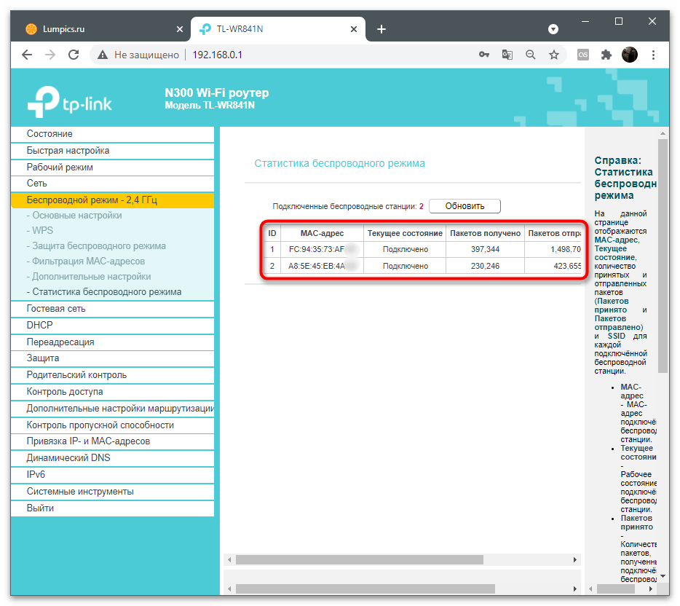Click the help panel scroll up arrow
Viewport: 680px width, 606px height.
tap(663, 133)
